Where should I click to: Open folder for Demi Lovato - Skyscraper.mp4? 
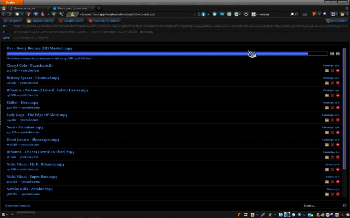pyautogui.click(x=327, y=145)
